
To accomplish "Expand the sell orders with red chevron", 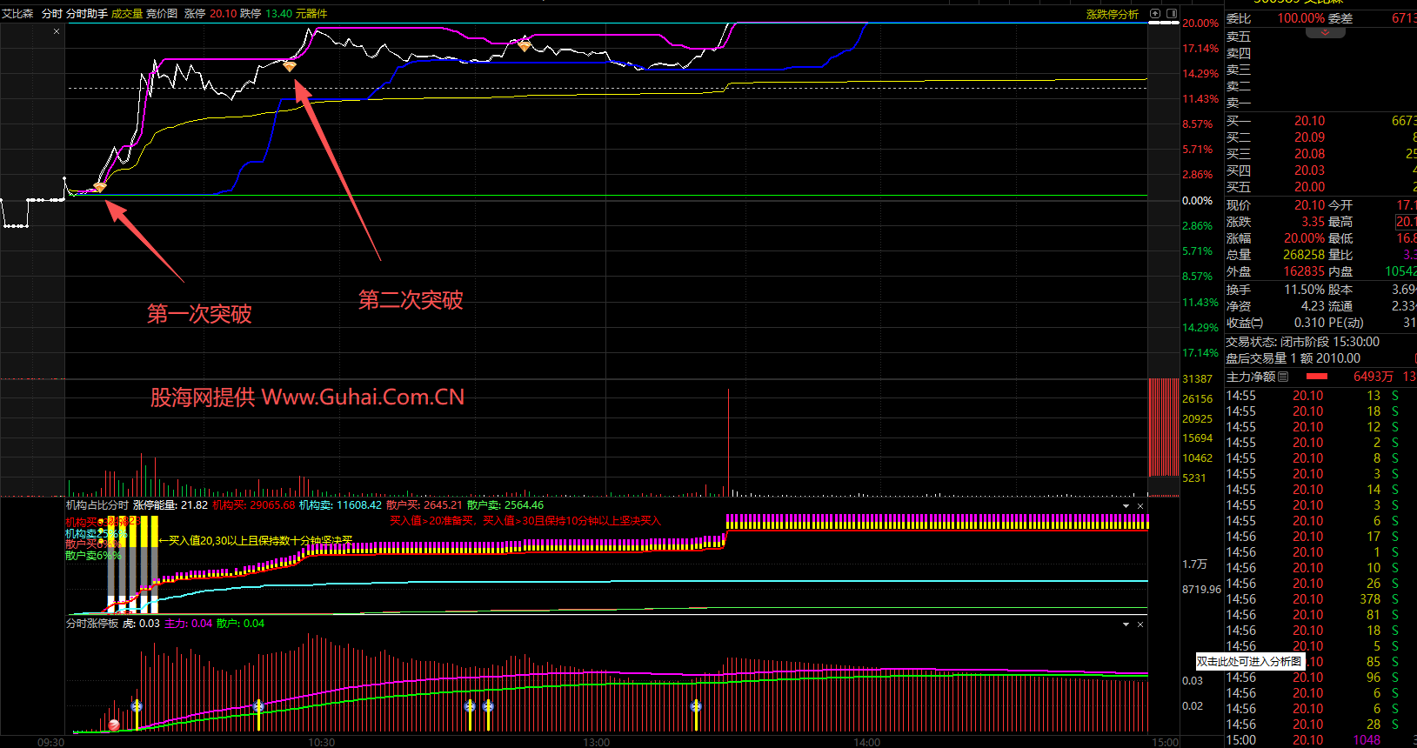I will point(1325,33).
